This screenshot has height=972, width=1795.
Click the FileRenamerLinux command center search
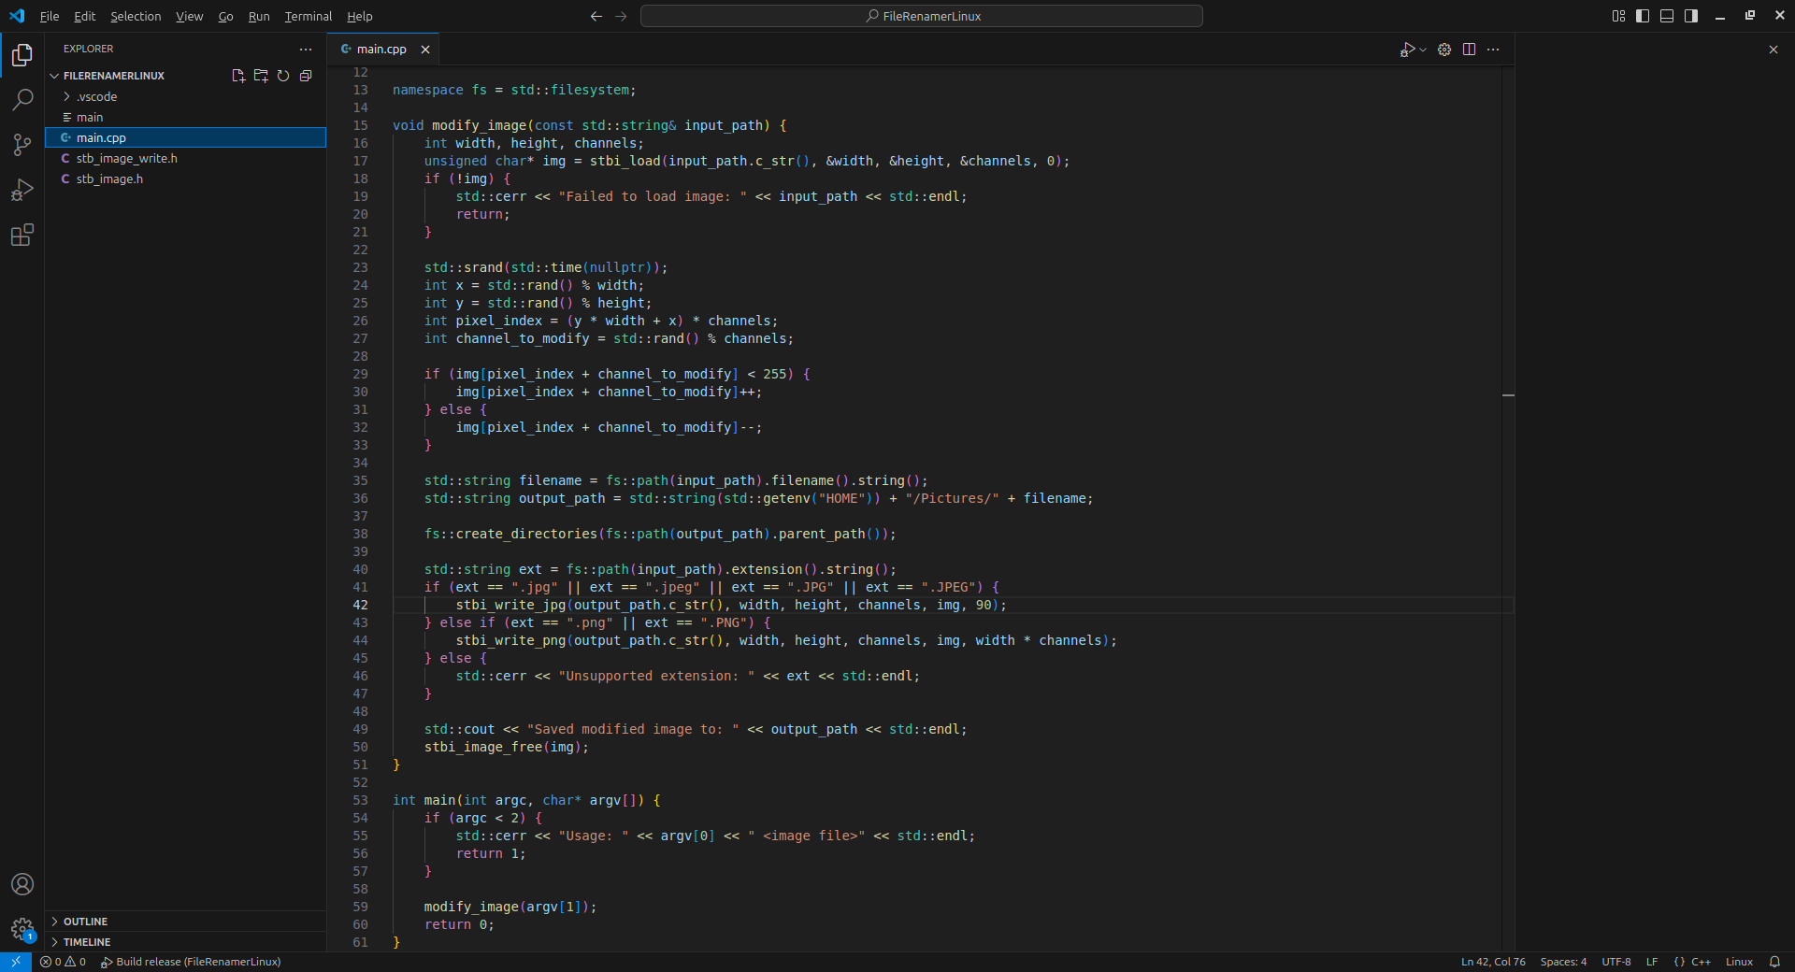pos(922,16)
